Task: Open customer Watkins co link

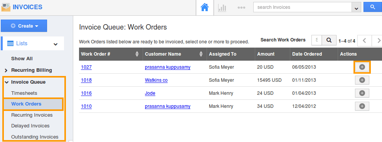Action: (x=156, y=80)
